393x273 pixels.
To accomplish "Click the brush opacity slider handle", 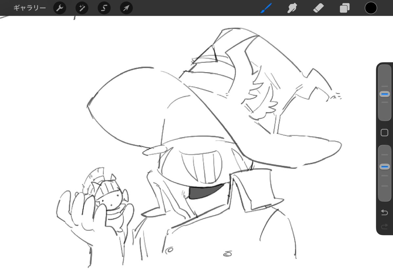I will 384,167.
